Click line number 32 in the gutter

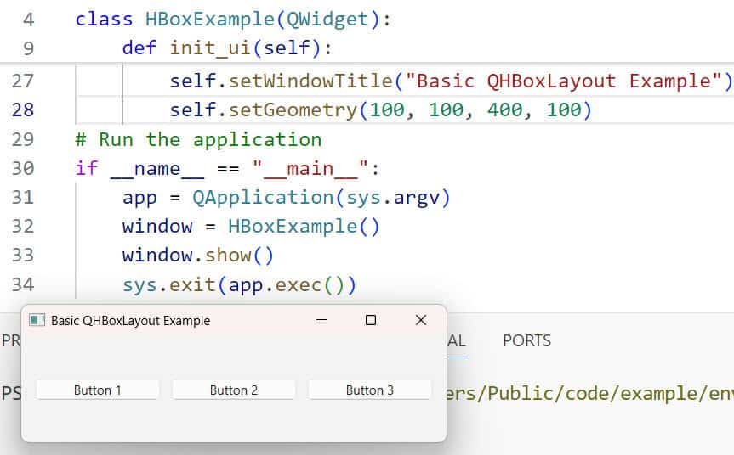(x=23, y=227)
